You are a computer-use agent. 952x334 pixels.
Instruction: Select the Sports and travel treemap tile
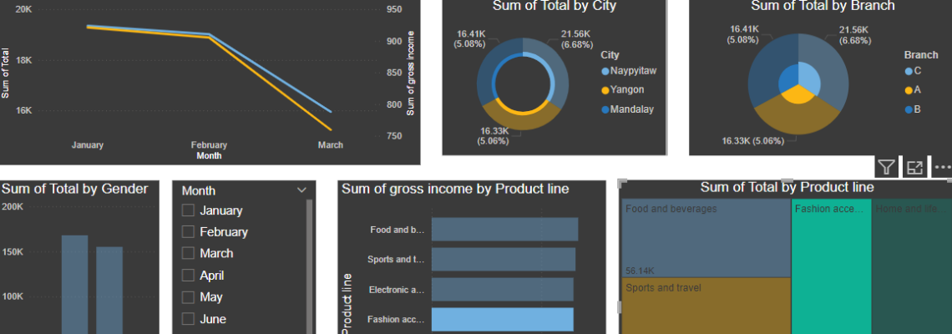(706, 306)
